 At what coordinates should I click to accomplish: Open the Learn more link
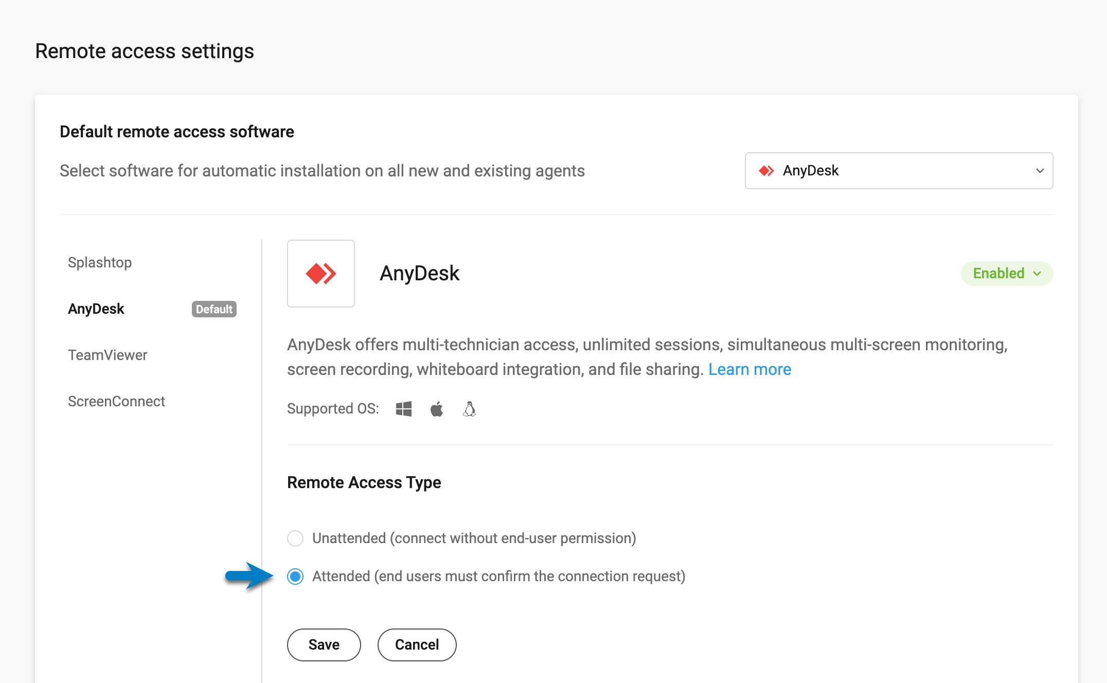tap(750, 369)
